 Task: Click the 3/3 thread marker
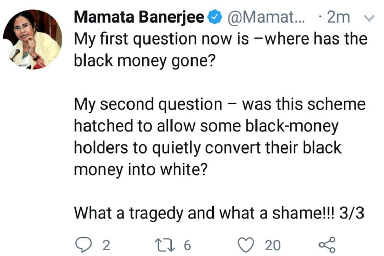tap(352, 213)
